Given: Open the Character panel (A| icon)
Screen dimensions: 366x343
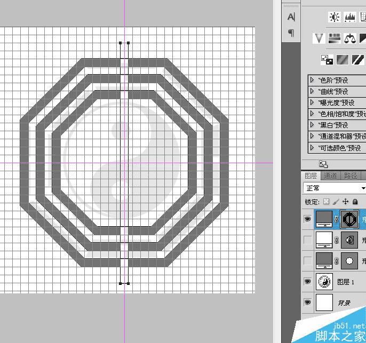Looking at the screenshot, I should [291, 17].
